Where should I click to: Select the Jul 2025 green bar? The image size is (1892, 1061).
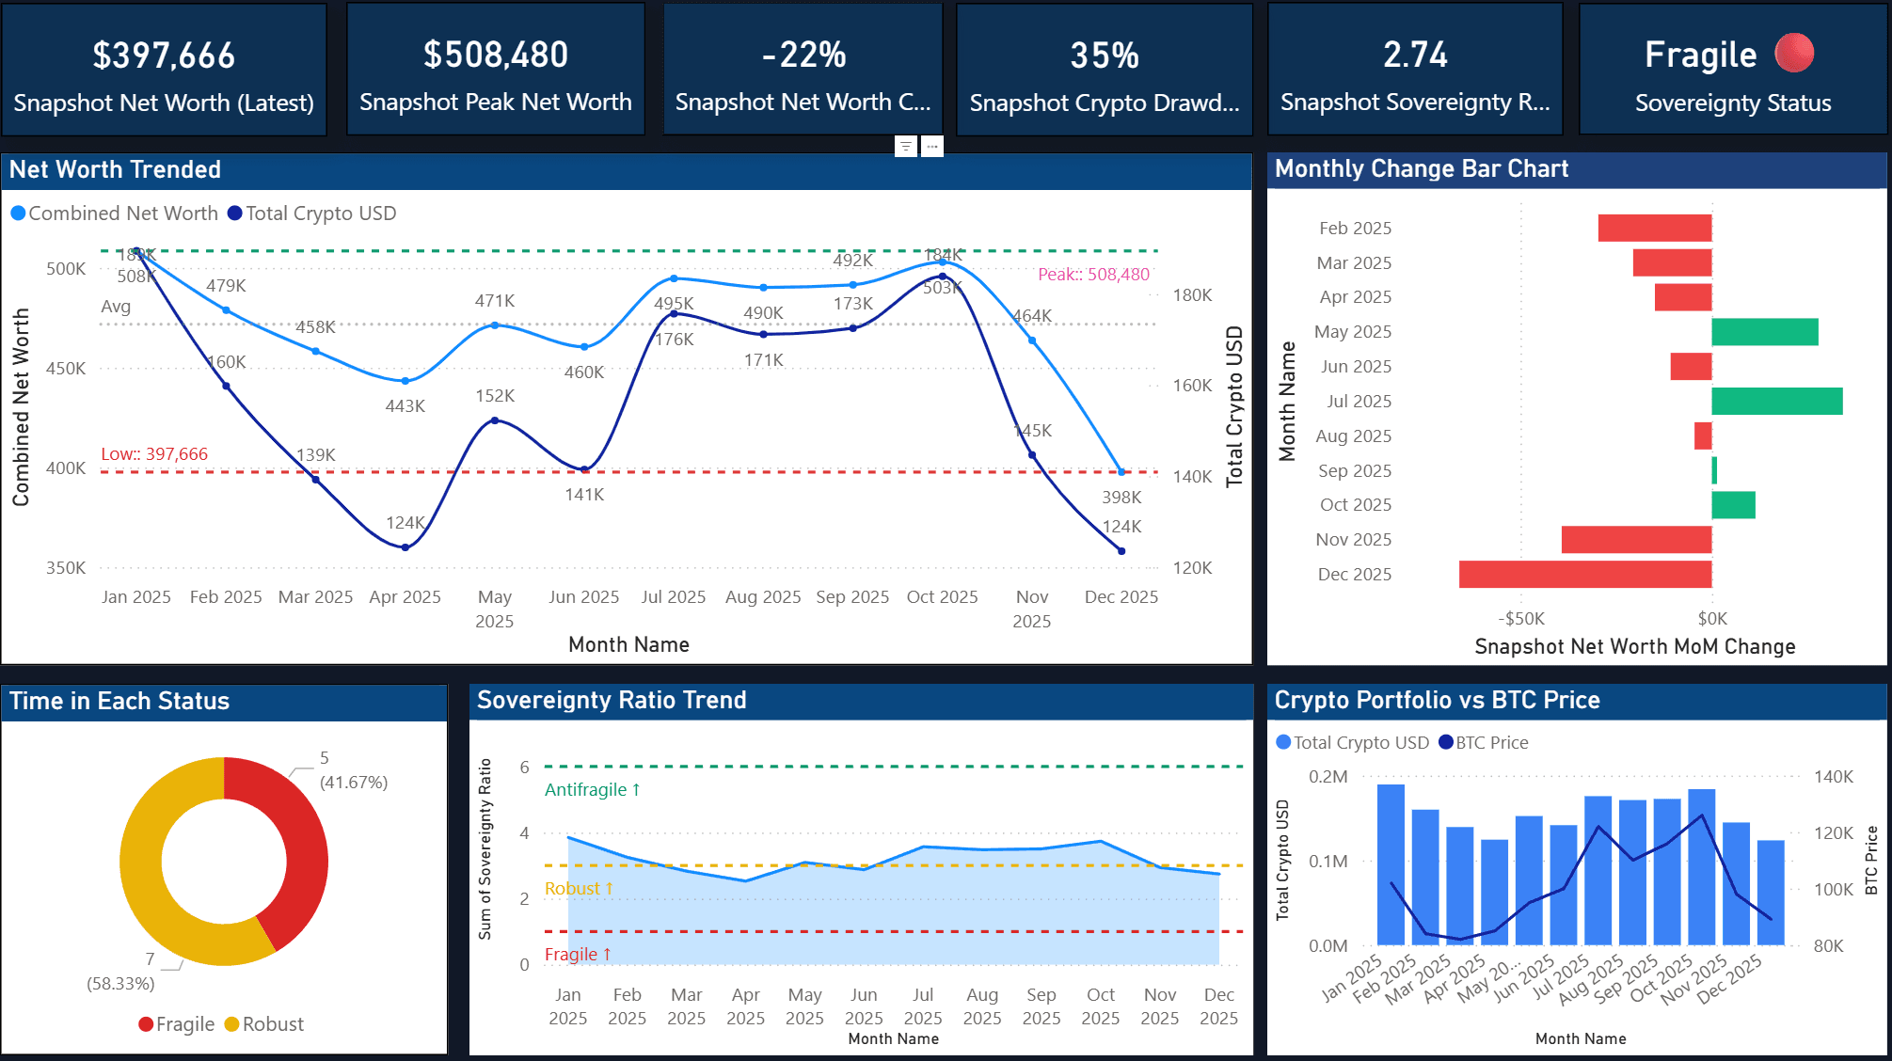tap(1778, 401)
